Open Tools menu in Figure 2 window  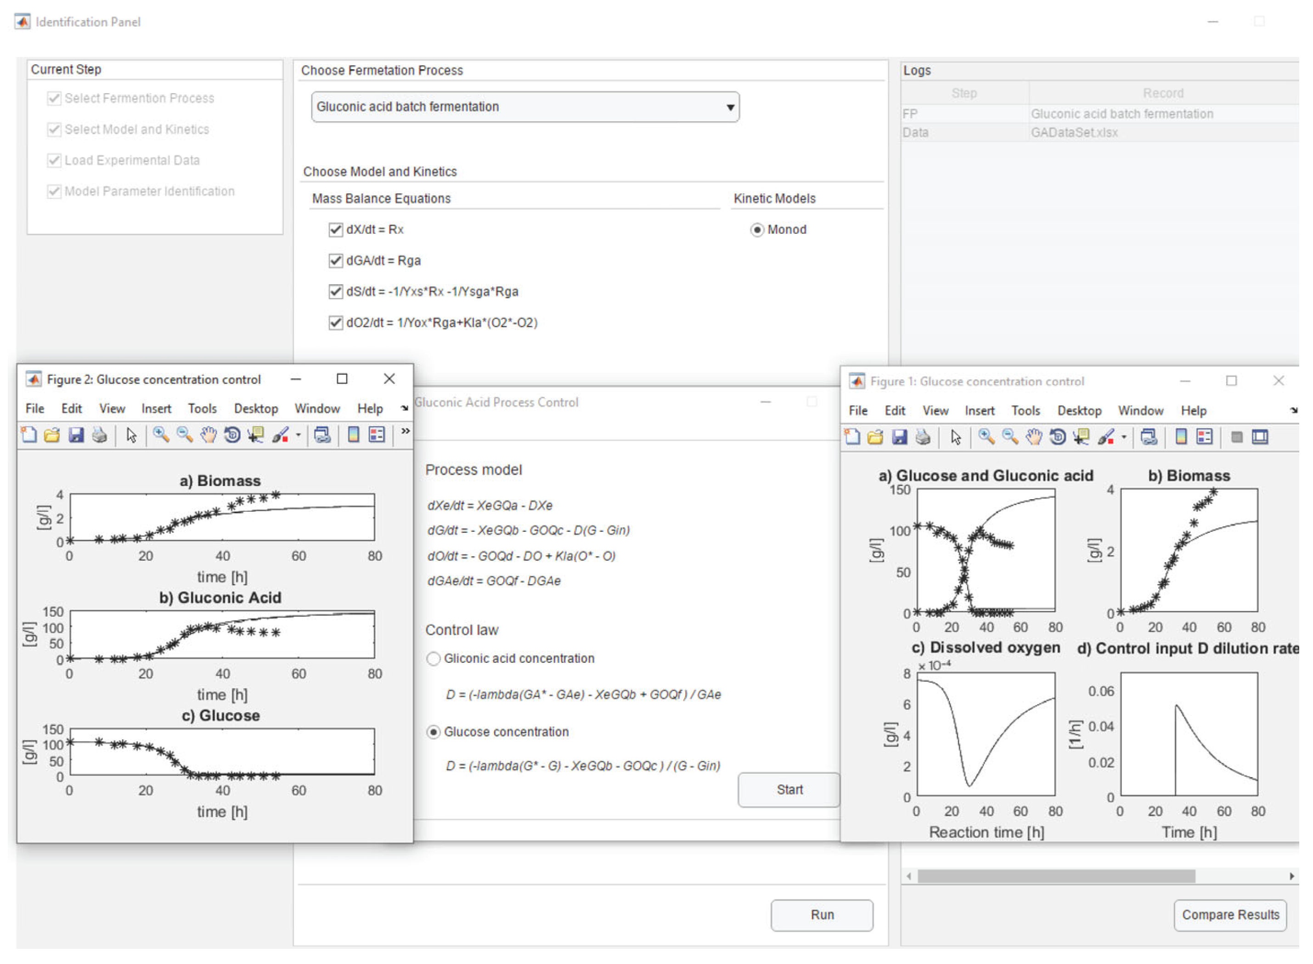point(202,409)
